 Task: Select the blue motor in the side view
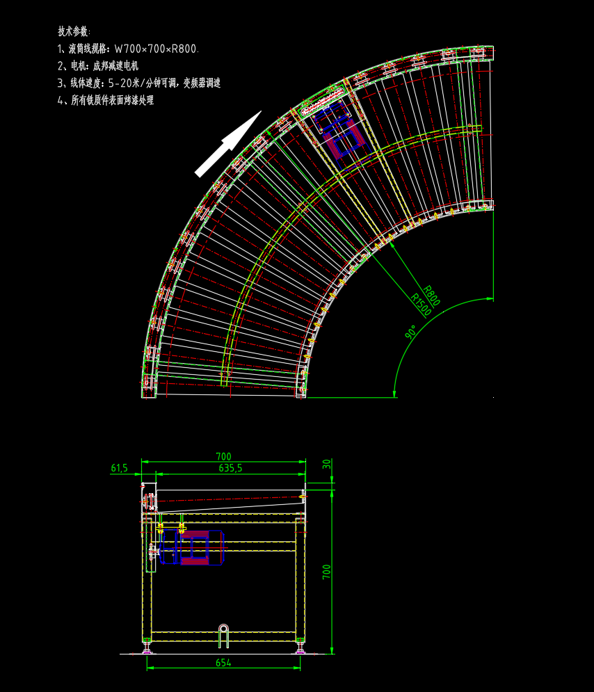tap(191, 547)
